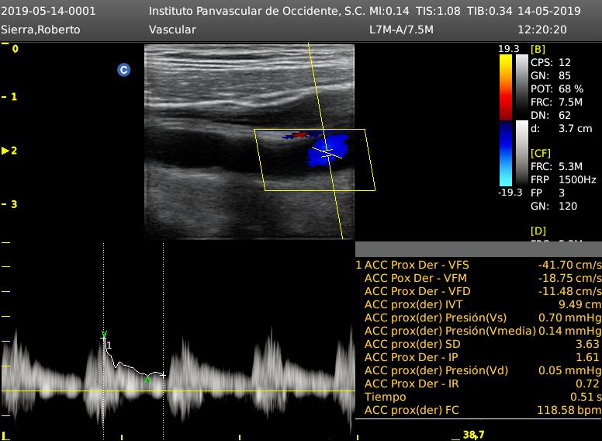The height and width of the screenshot is (441, 602).
Task: Click the -41.70 cm/s velocity value
Action: click(x=569, y=265)
